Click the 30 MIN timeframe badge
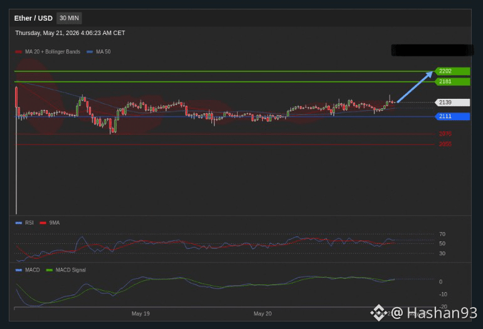 [x=69, y=18]
